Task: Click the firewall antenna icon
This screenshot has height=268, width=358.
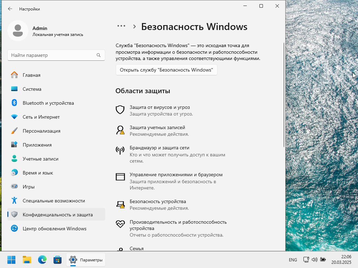Action: pos(120,150)
